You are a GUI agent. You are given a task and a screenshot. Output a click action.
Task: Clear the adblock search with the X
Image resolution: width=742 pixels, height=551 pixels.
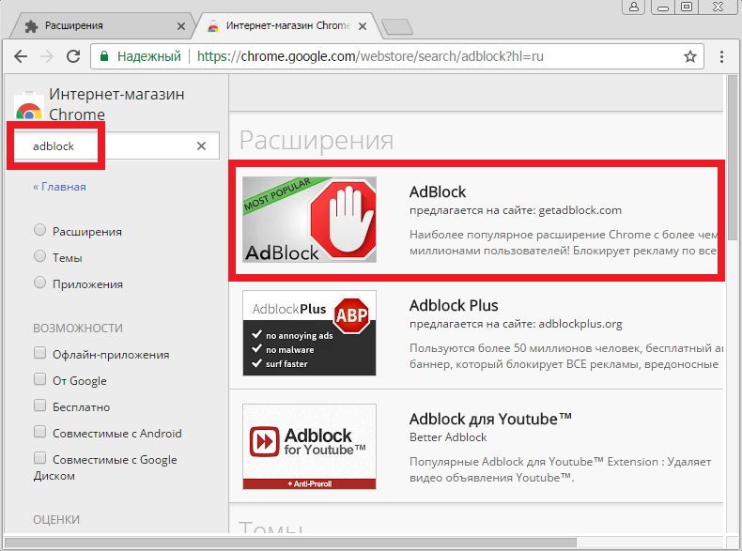201,146
